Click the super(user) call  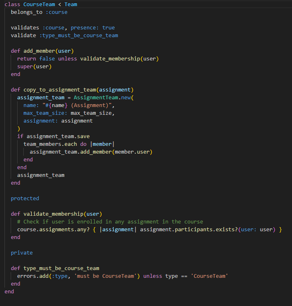click(34, 67)
